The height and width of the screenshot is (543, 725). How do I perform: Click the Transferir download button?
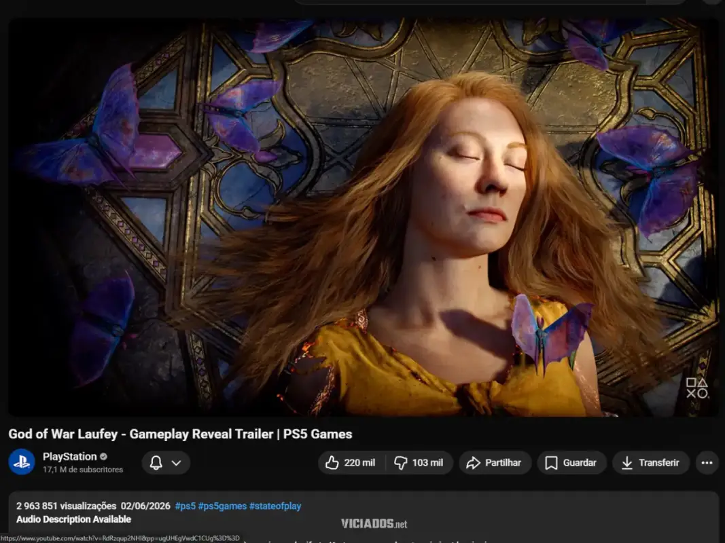pos(651,463)
